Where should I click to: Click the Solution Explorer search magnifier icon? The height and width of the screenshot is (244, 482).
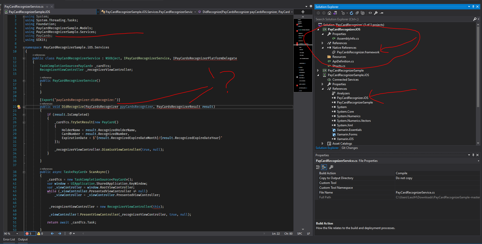pos(475,19)
